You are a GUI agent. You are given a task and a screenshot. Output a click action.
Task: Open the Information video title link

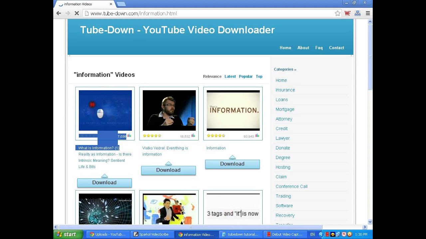click(216, 148)
